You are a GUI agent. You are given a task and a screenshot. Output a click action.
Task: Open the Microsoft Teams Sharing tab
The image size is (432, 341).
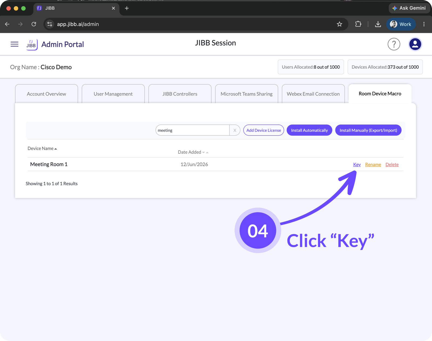pos(247,94)
